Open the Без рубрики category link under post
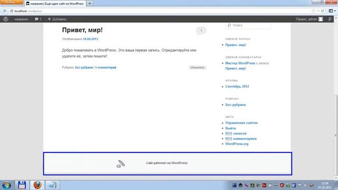The width and height of the screenshot is (338, 190). coord(84,68)
